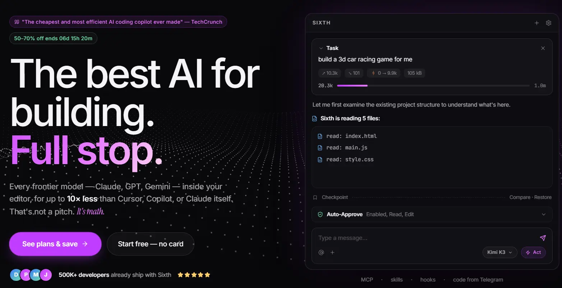Click the Compare link beside Checkpoint
This screenshot has width=562, height=288.
[x=520, y=198]
